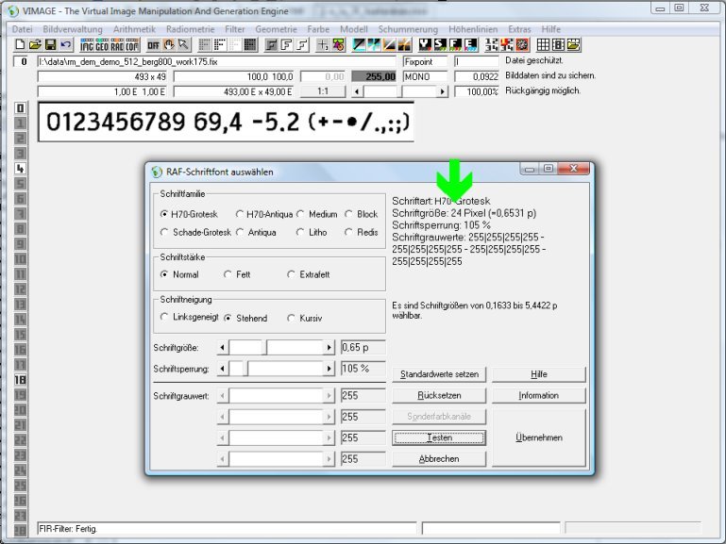The image size is (726, 544).
Task: Click the IMG toolbar button
Action: (x=88, y=44)
